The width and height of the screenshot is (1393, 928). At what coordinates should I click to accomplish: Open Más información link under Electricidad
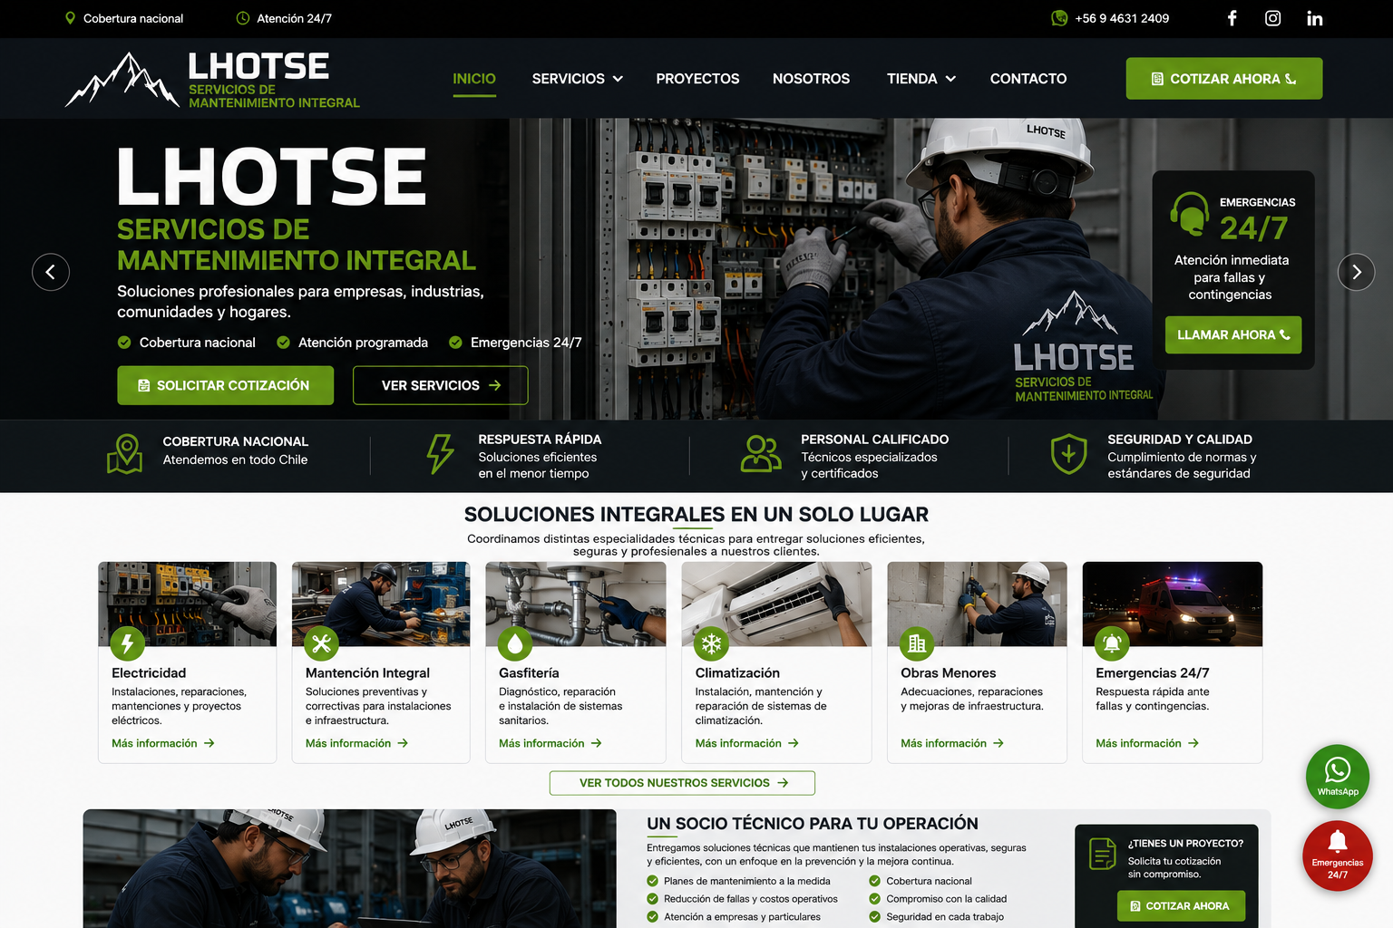(162, 743)
